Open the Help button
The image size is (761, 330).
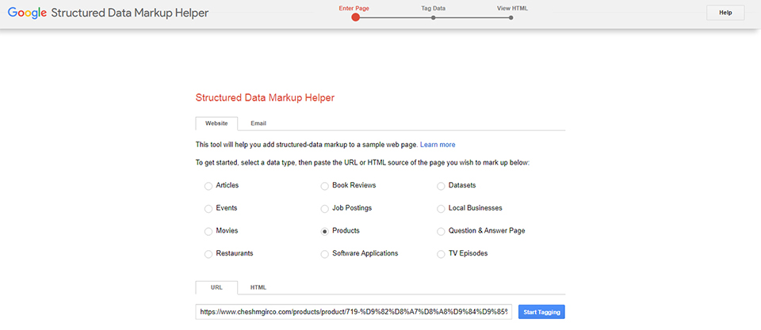[x=725, y=13]
